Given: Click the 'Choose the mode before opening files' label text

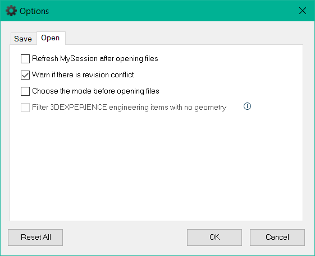Looking at the screenshot, I should tap(95, 91).
